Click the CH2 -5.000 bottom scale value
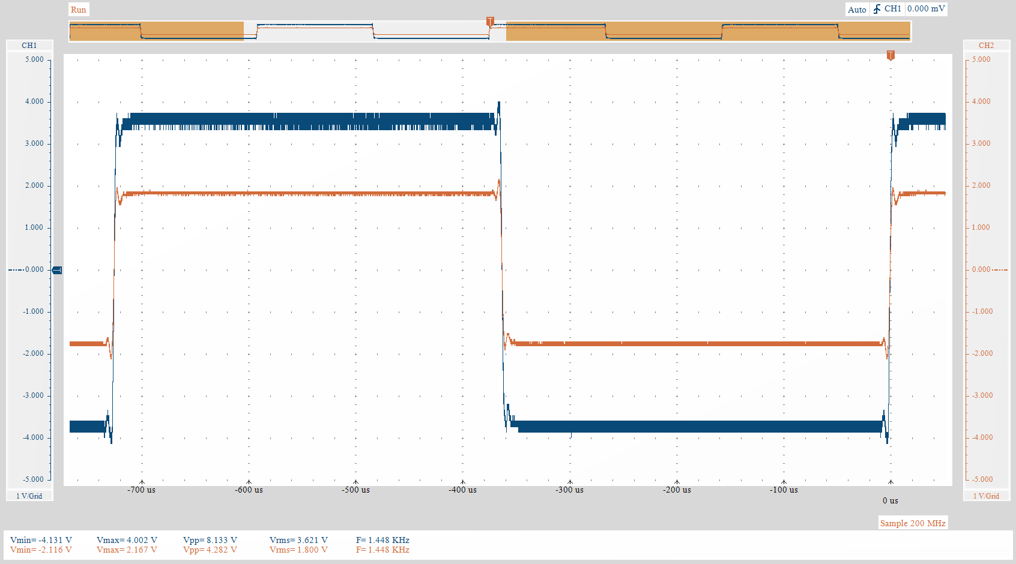The height and width of the screenshot is (564, 1016). point(981,479)
